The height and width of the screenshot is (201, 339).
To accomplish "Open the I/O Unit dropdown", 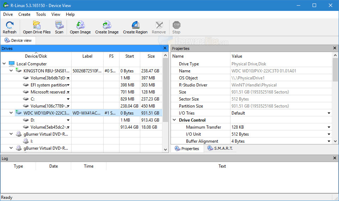I will click(x=329, y=134).
